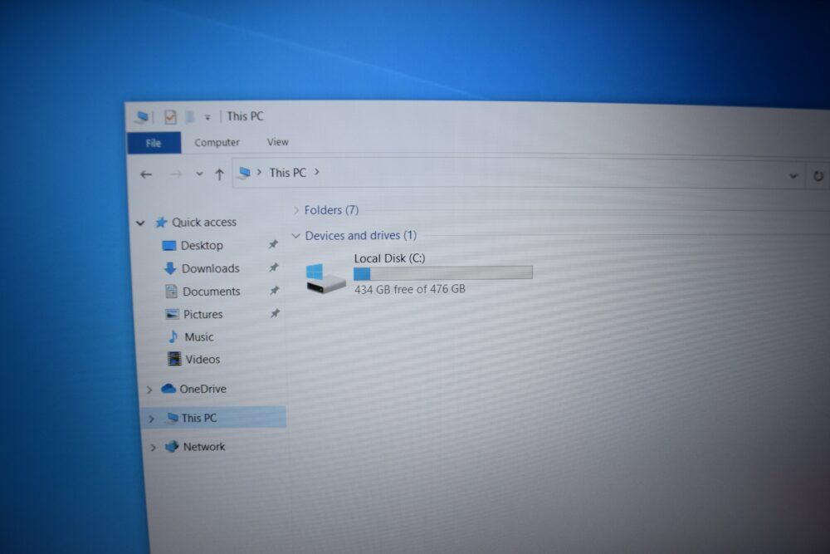
Task: Collapse the Quick access tree node
Action: [x=140, y=223]
